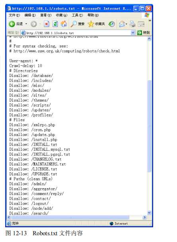This screenshot has width=177, height=242.
Task: Open the History clock icon
Action: (112, 24)
